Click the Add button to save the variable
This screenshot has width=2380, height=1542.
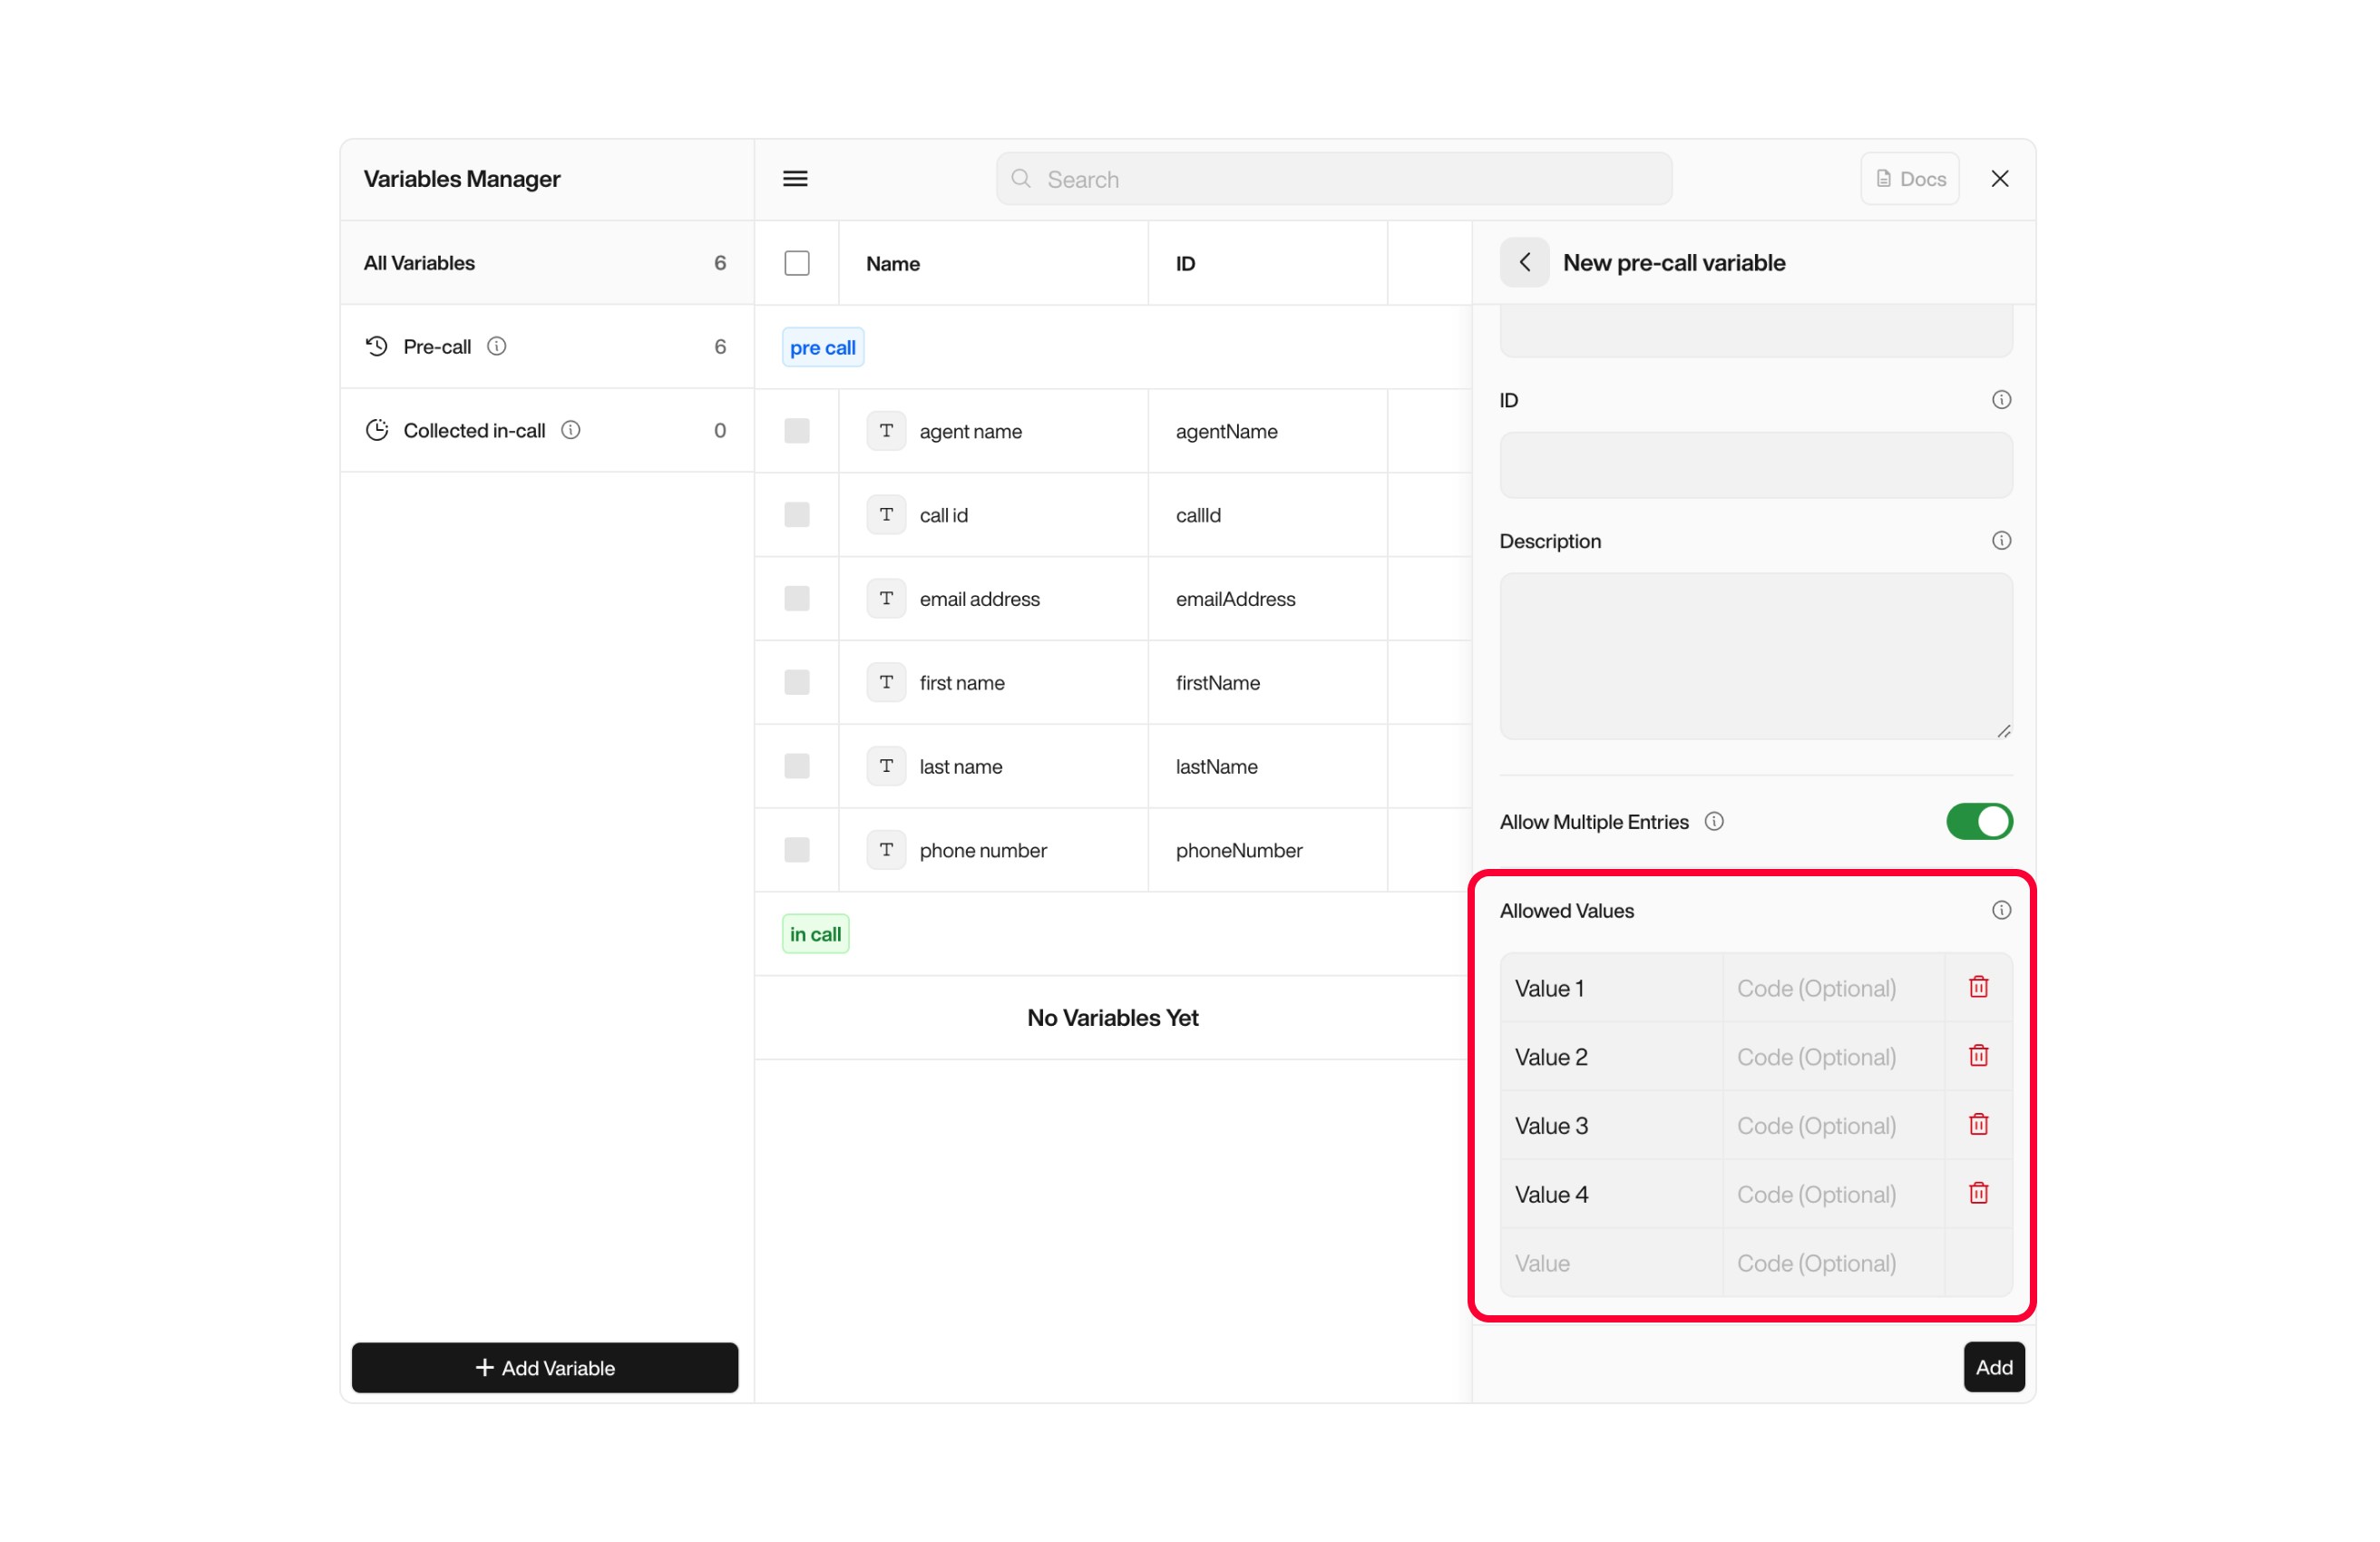pos(1993,1367)
